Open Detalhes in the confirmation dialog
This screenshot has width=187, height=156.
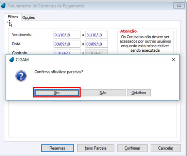click(139, 92)
